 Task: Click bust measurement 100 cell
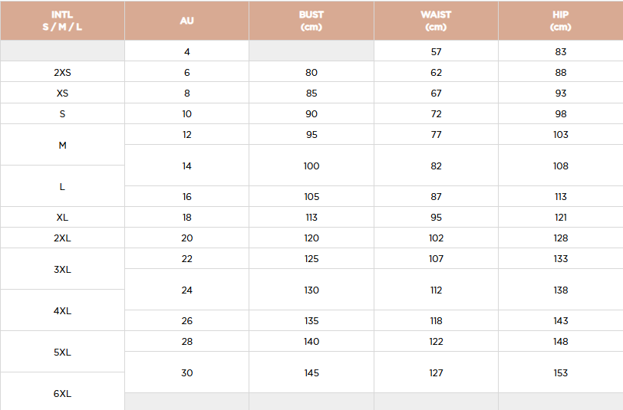coord(311,166)
